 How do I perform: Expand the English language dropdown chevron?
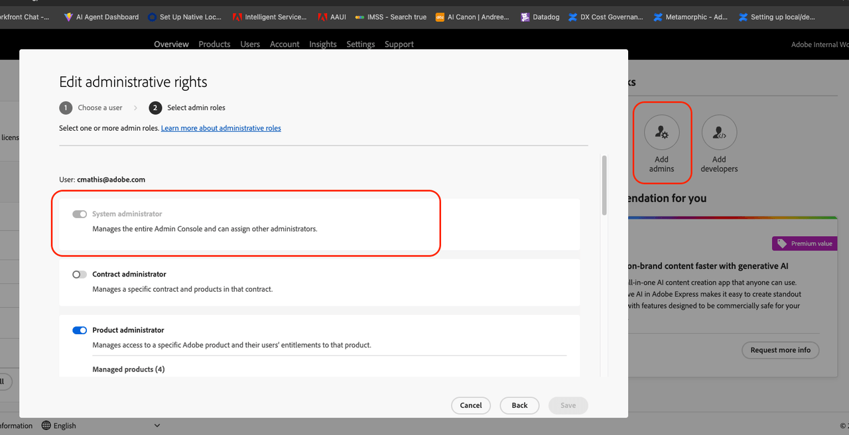pyautogui.click(x=157, y=426)
